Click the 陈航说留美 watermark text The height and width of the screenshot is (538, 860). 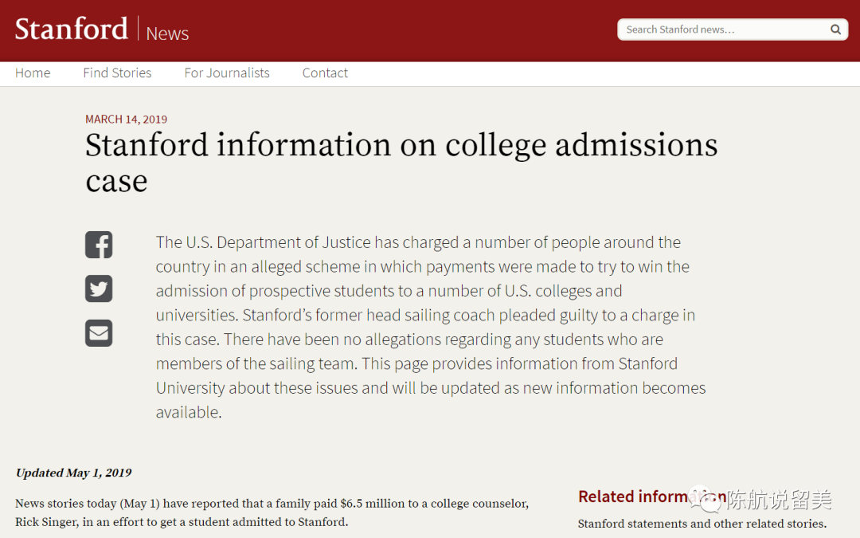[779, 500]
